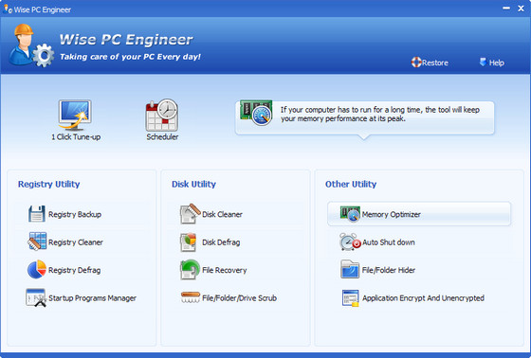Open Registry Backup label
This screenshot has width=531, height=358.
tap(75, 215)
